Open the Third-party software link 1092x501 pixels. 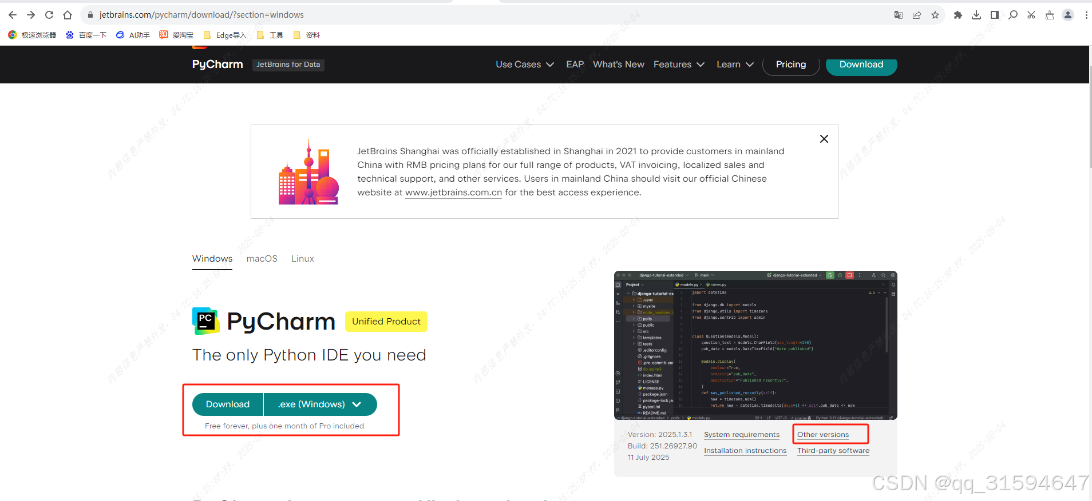click(833, 451)
